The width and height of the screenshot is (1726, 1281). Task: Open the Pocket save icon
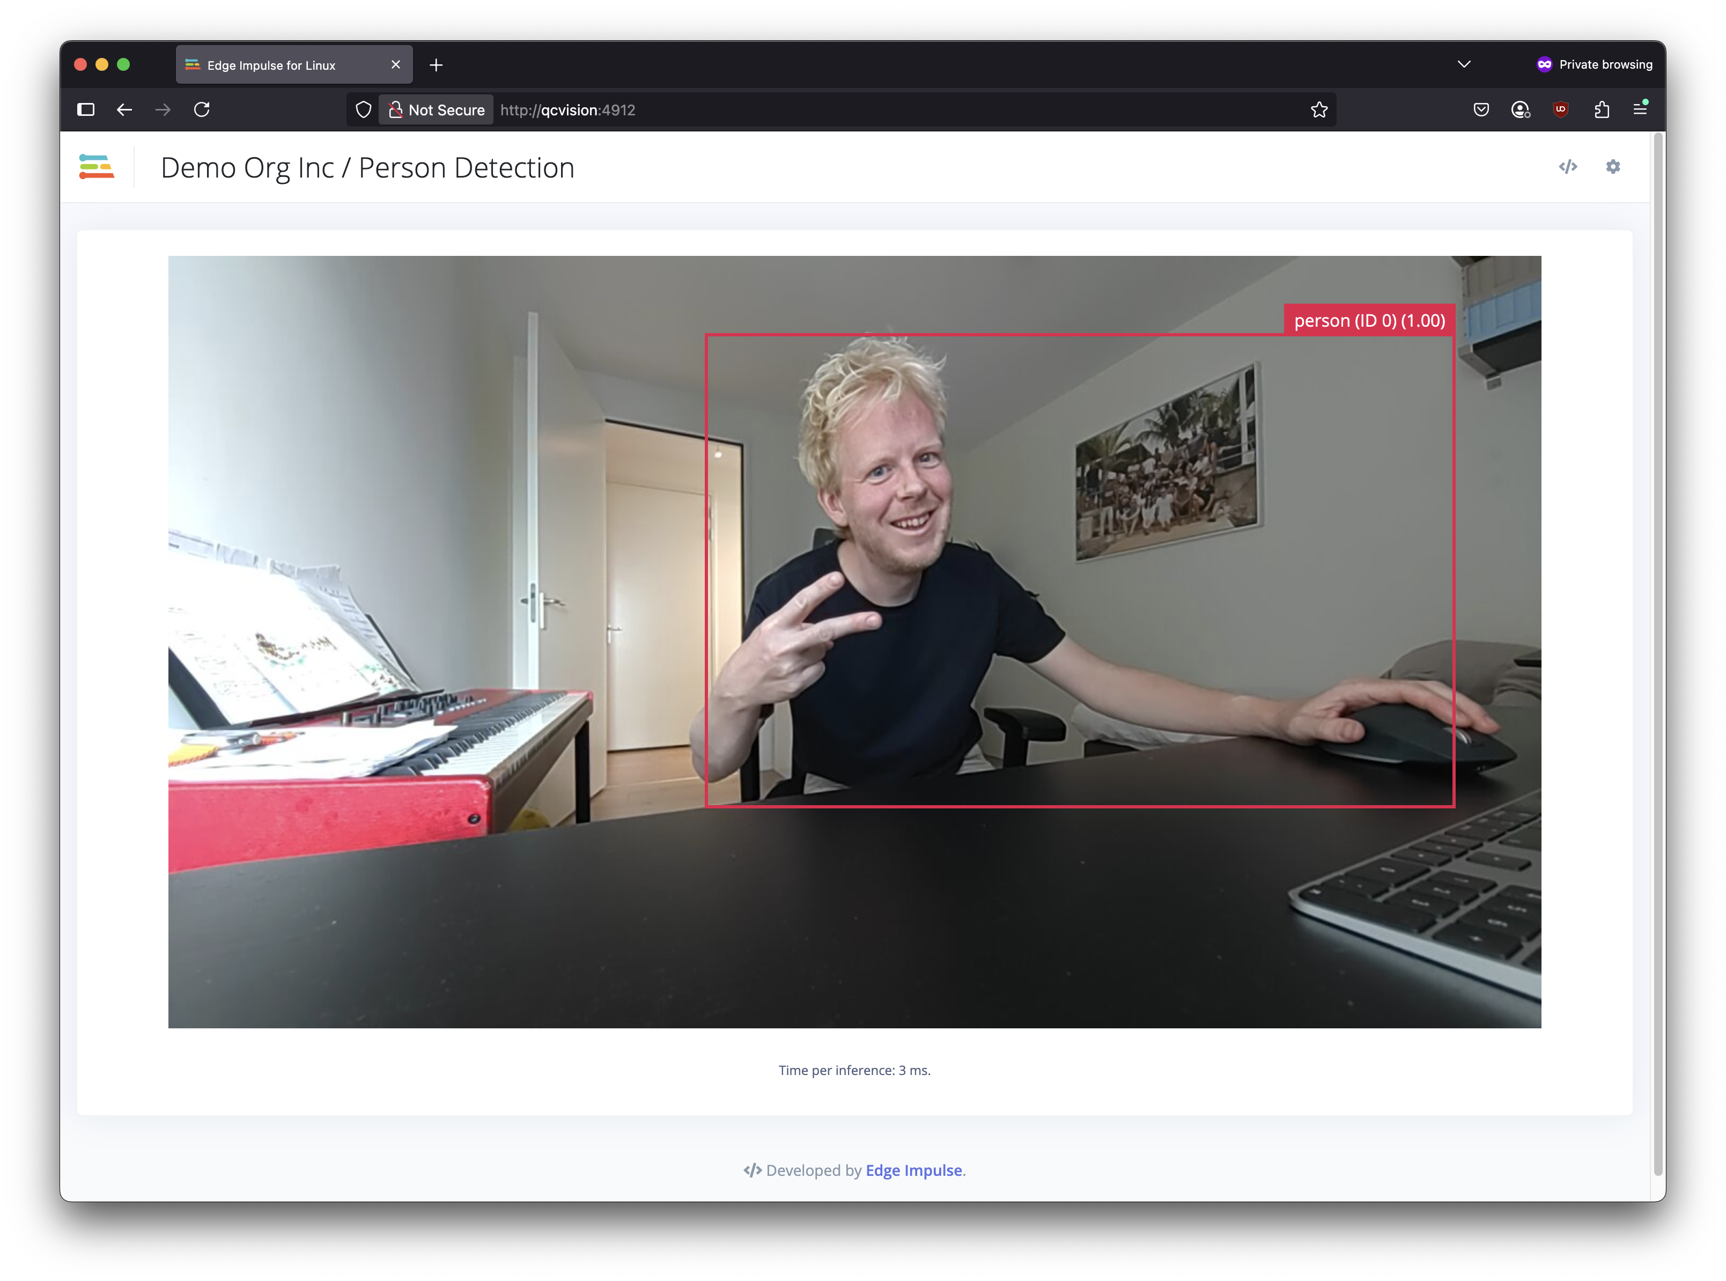(1480, 109)
